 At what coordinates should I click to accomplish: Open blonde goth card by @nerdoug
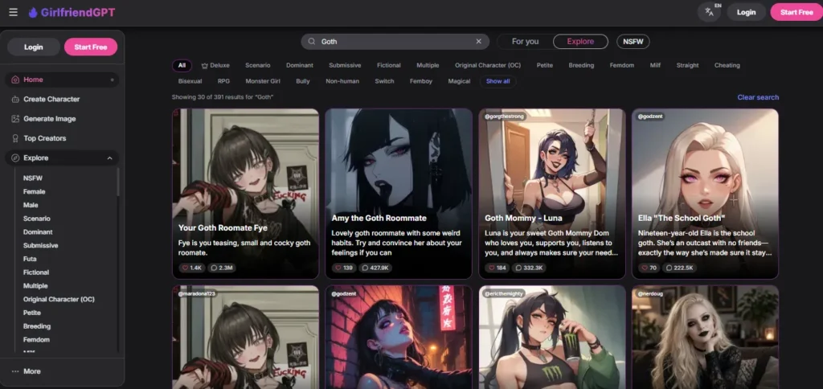[x=706, y=337]
